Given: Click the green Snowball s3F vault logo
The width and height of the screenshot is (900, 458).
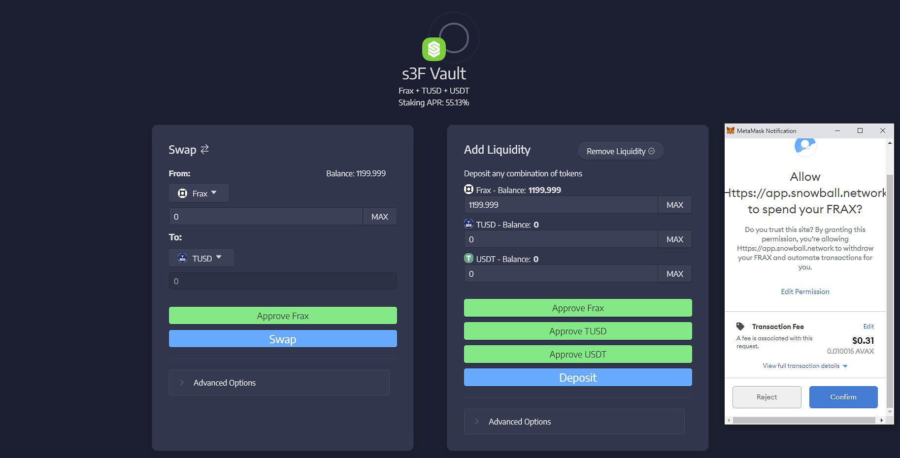Looking at the screenshot, I should point(433,49).
